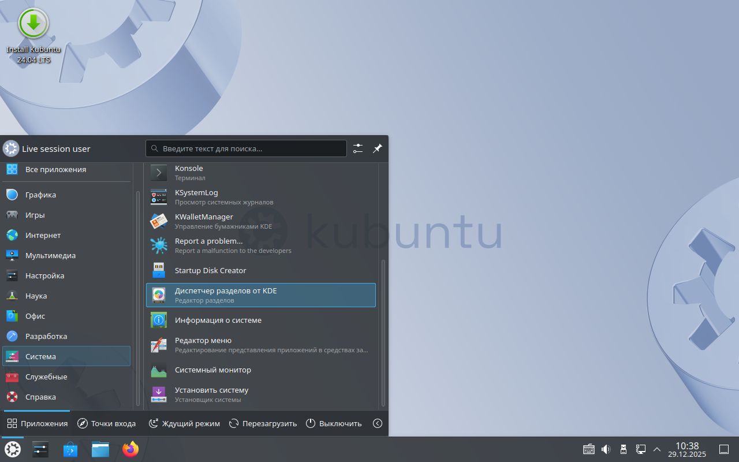Select Игры category

pyautogui.click(x=66, y=215)
